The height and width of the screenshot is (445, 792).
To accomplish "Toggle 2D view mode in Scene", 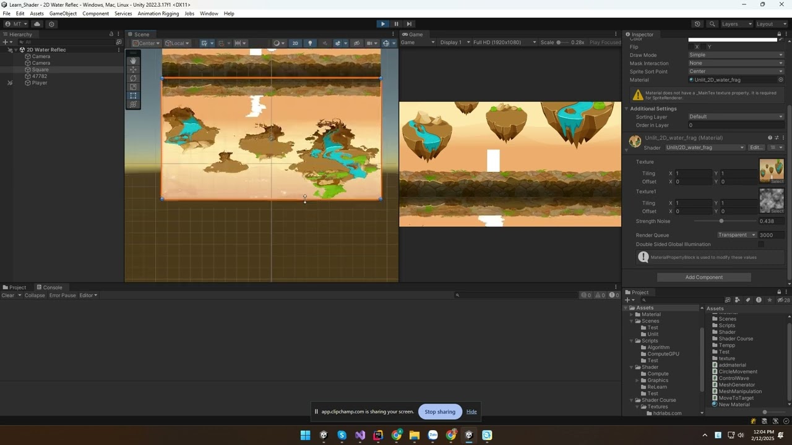I will [x=295, y=43].
